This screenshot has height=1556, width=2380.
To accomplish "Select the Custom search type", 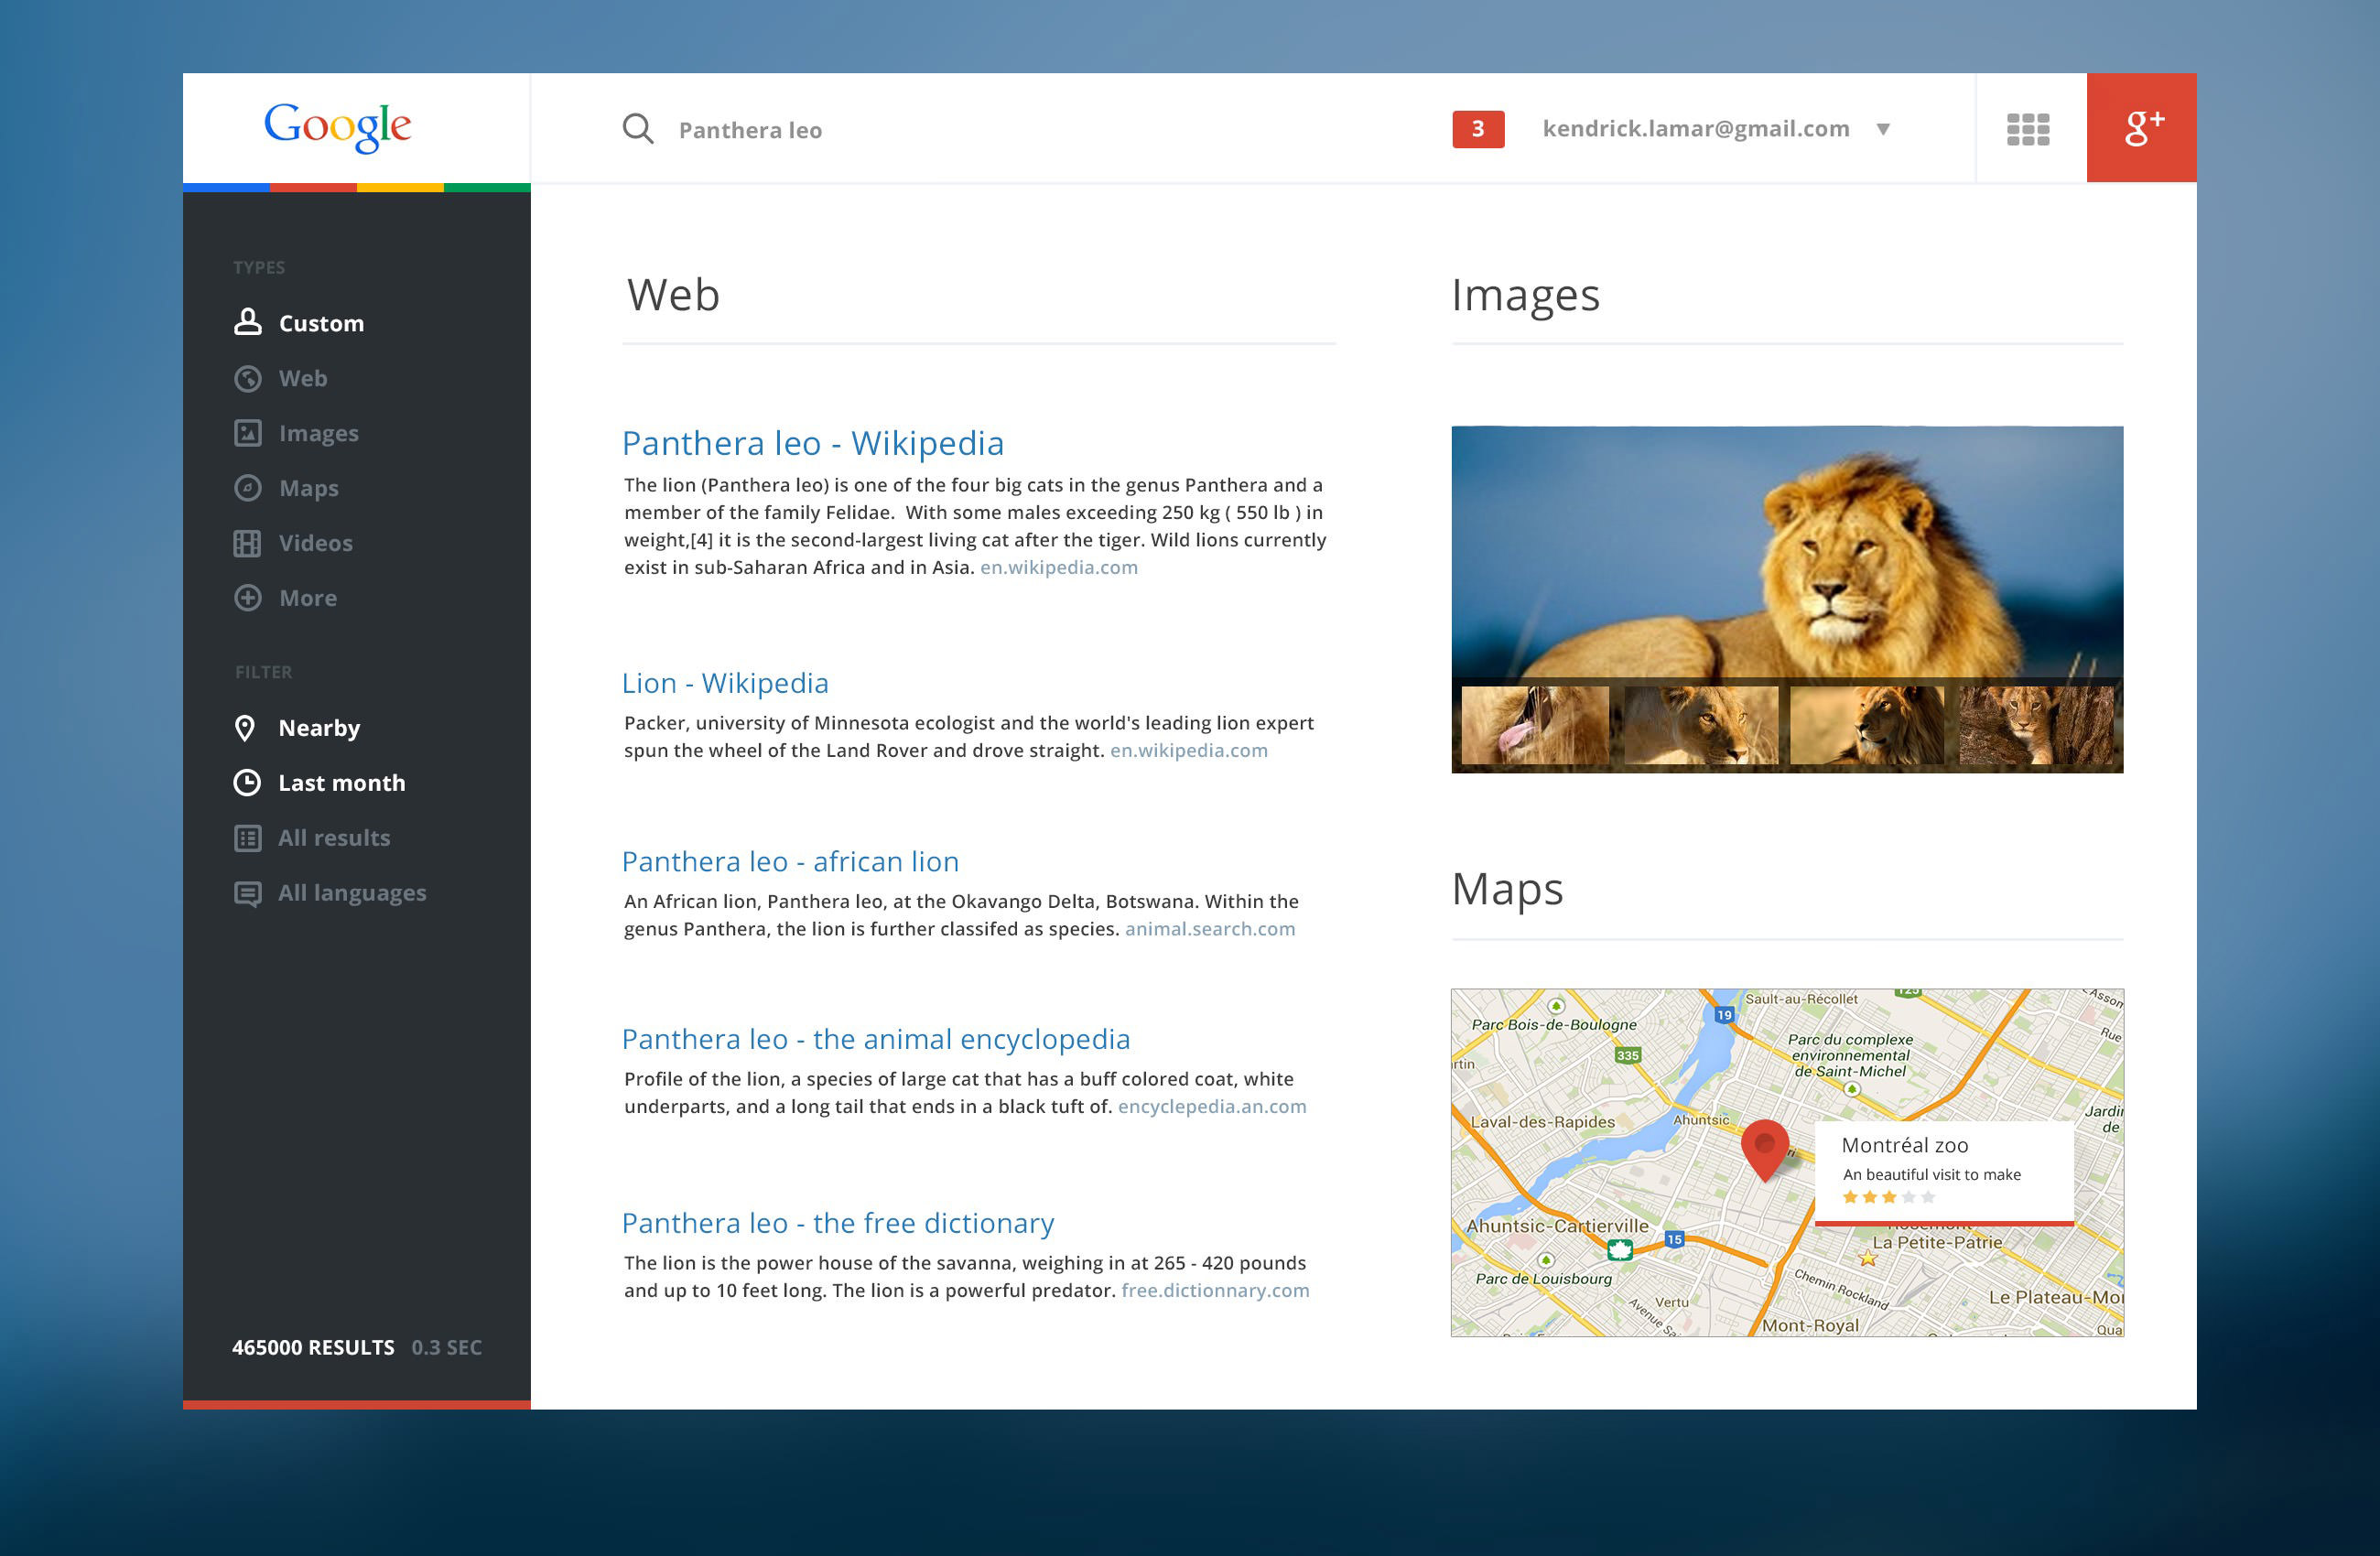I will tap(299, 323).
